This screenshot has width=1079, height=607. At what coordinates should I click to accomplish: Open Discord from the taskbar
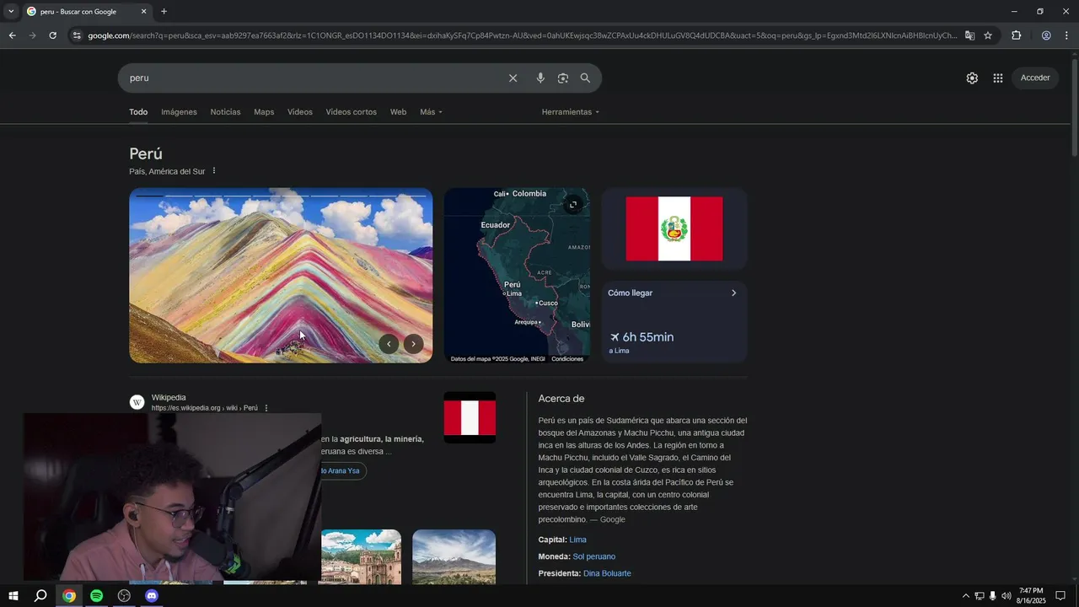click(x=152, y=596)
